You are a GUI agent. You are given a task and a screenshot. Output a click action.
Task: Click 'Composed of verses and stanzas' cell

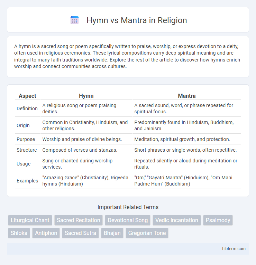pos(86,150)
